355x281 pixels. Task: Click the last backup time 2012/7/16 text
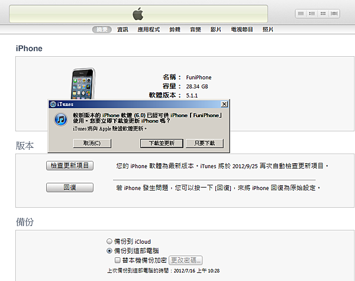tap(163, 271)
